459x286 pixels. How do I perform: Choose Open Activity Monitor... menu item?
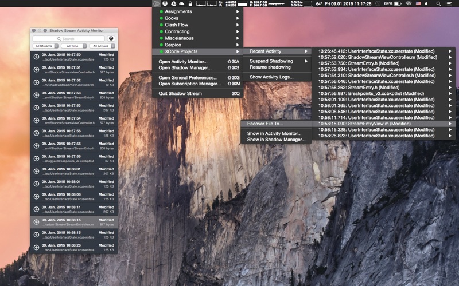pos(197,62)
